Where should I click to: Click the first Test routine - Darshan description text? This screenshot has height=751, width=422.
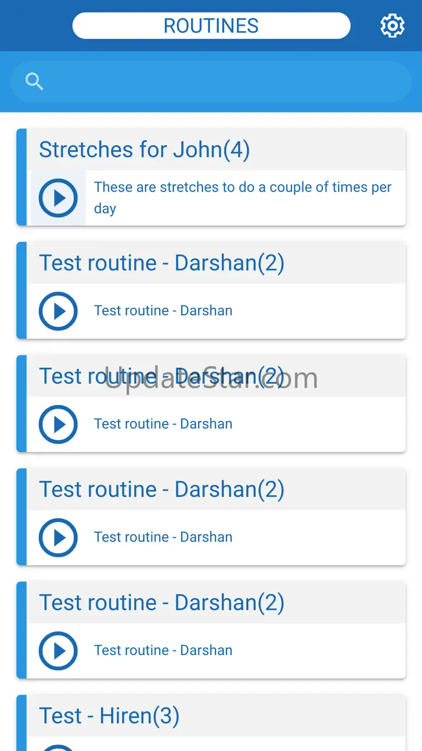pyautogui.click(x=163, y=311)
